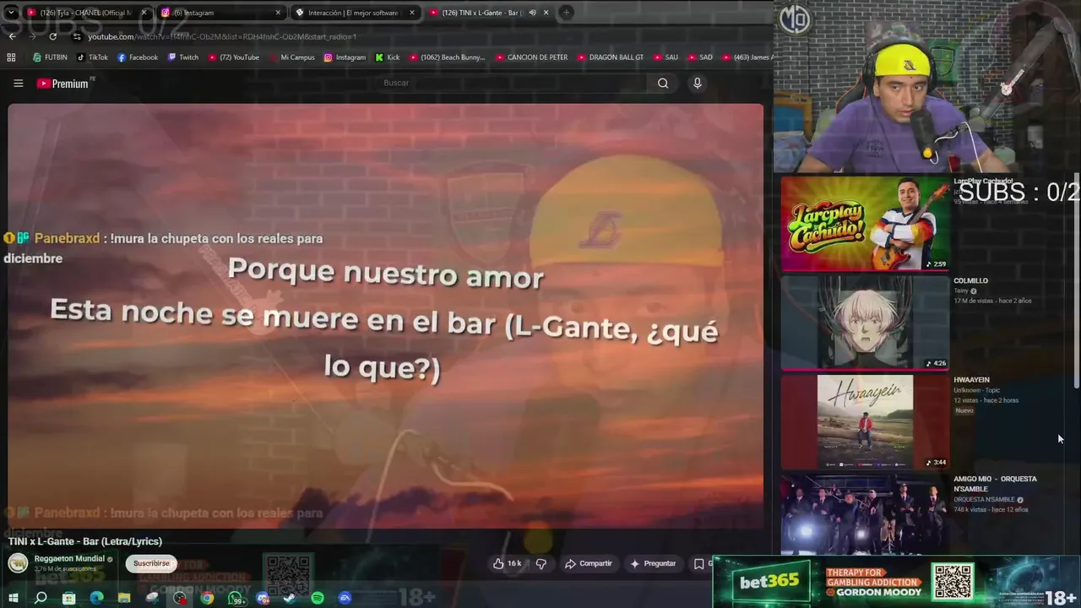The width and height of the screenshot is (1081, 608).
Task: Click the YouTube search magnifier button
Action: point(663,83)
